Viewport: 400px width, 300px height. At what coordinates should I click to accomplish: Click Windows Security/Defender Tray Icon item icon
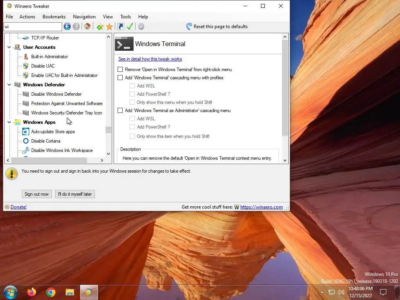pyautogui.click(x=25, y=113)
